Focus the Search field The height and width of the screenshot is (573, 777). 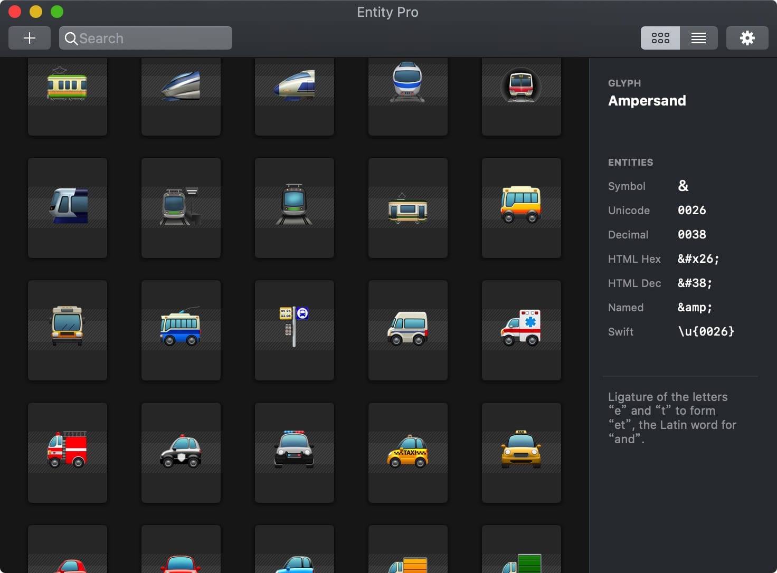pos(146,38)
